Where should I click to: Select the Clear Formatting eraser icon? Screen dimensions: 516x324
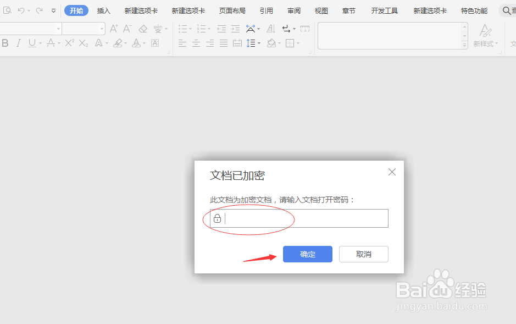142,29
